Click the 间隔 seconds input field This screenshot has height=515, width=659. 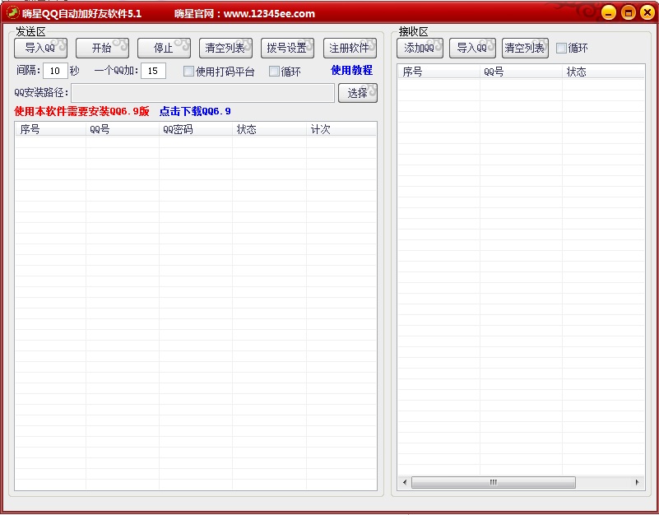55,72
